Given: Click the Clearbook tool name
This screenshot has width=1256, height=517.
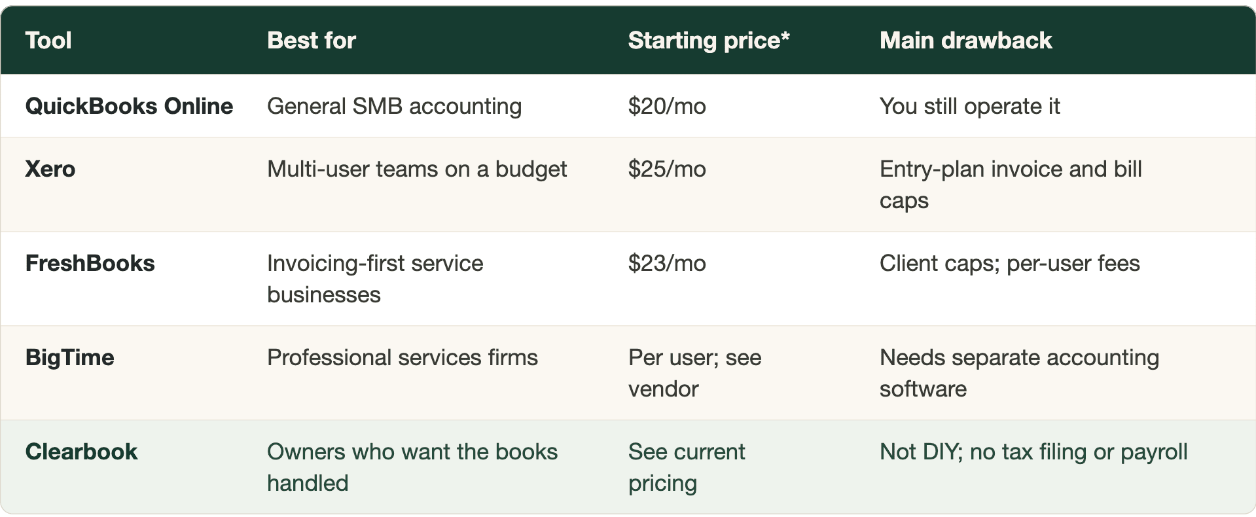Looking at the screenshot, I should 81,452.
